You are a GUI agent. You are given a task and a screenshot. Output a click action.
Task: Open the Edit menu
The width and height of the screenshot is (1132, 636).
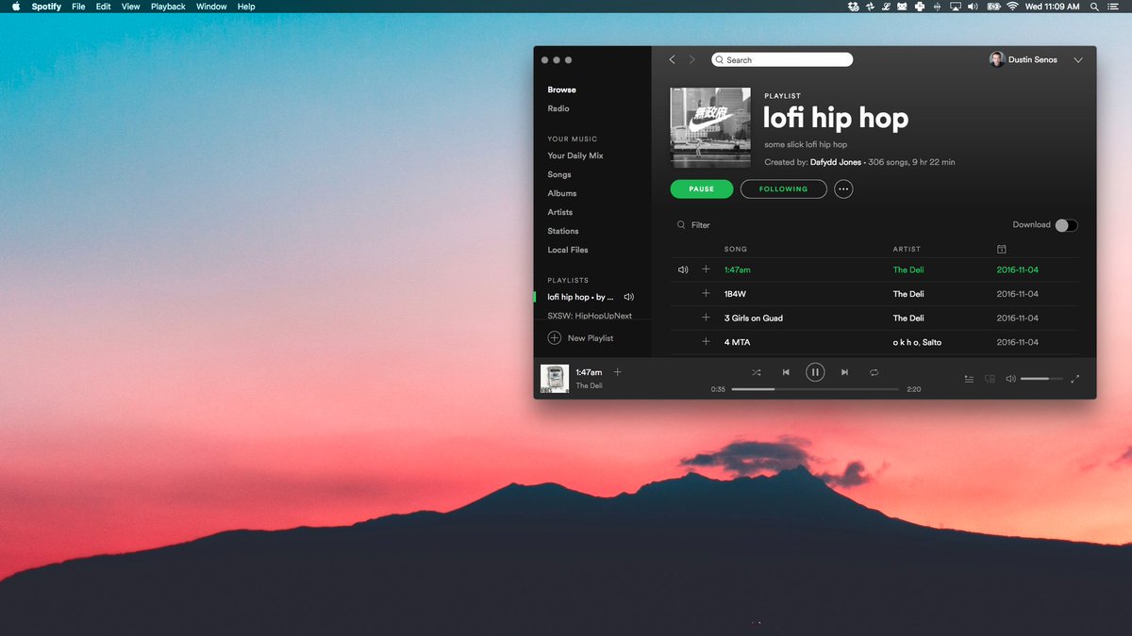click(104, 7)
